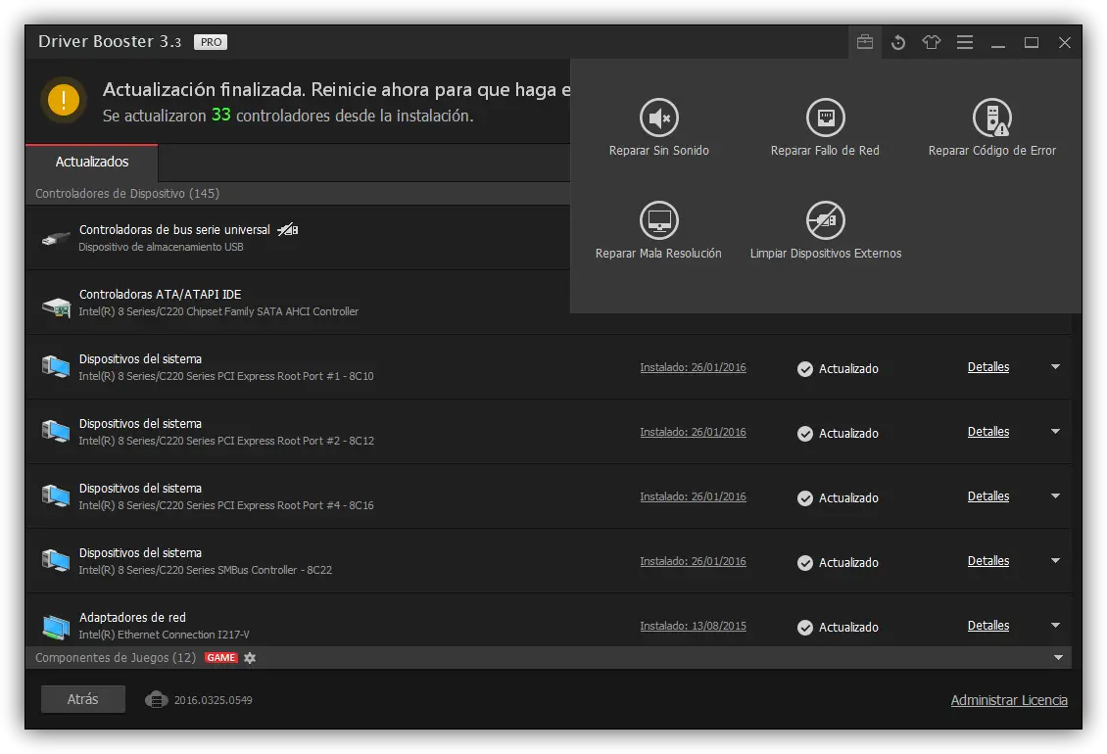Screen dimensions: 1107x754
Task: Open the hamburger options menu
Action: tap(964, 42)
